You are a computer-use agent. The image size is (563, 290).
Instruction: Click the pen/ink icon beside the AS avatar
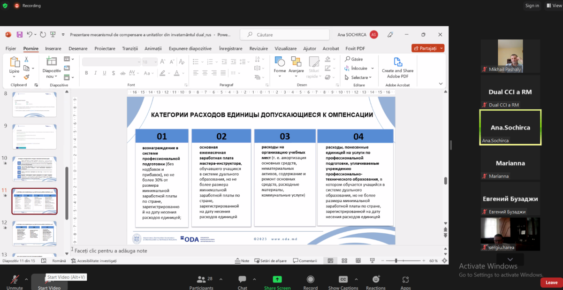pos(390,34)
